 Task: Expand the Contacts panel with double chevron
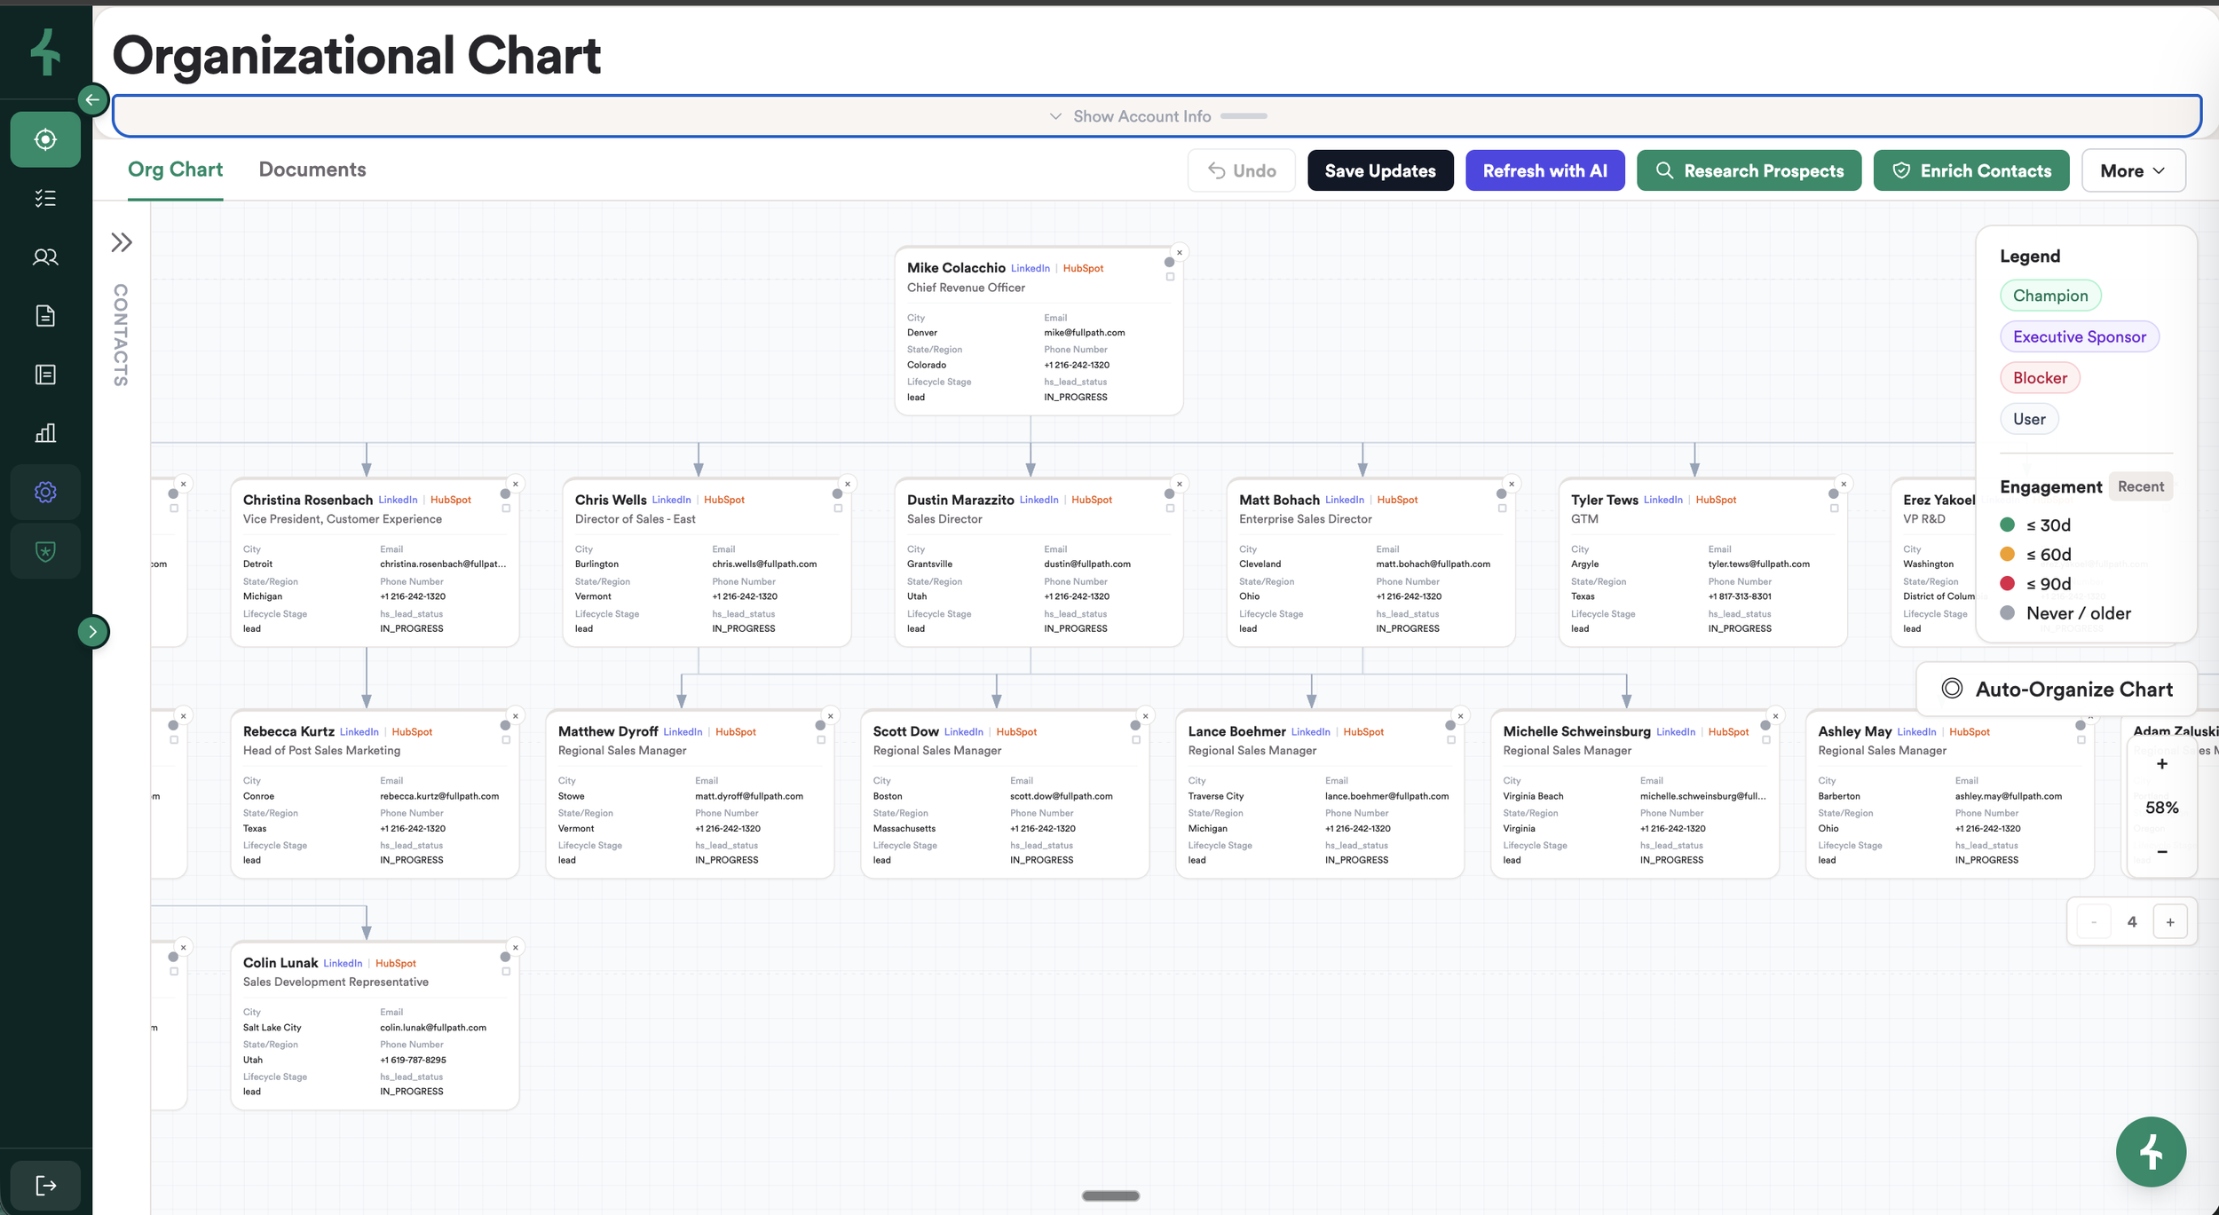click(x=122, y=242)
